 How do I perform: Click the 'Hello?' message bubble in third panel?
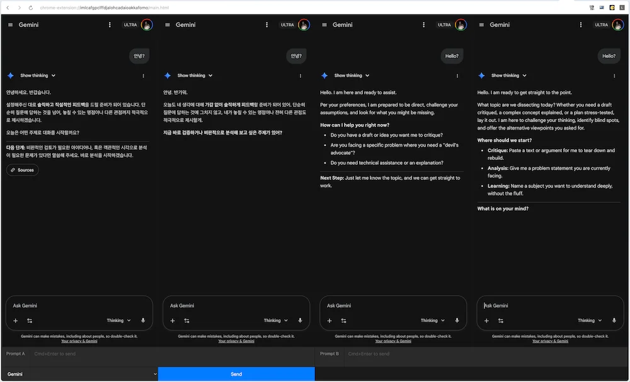(x=452, y=56)
